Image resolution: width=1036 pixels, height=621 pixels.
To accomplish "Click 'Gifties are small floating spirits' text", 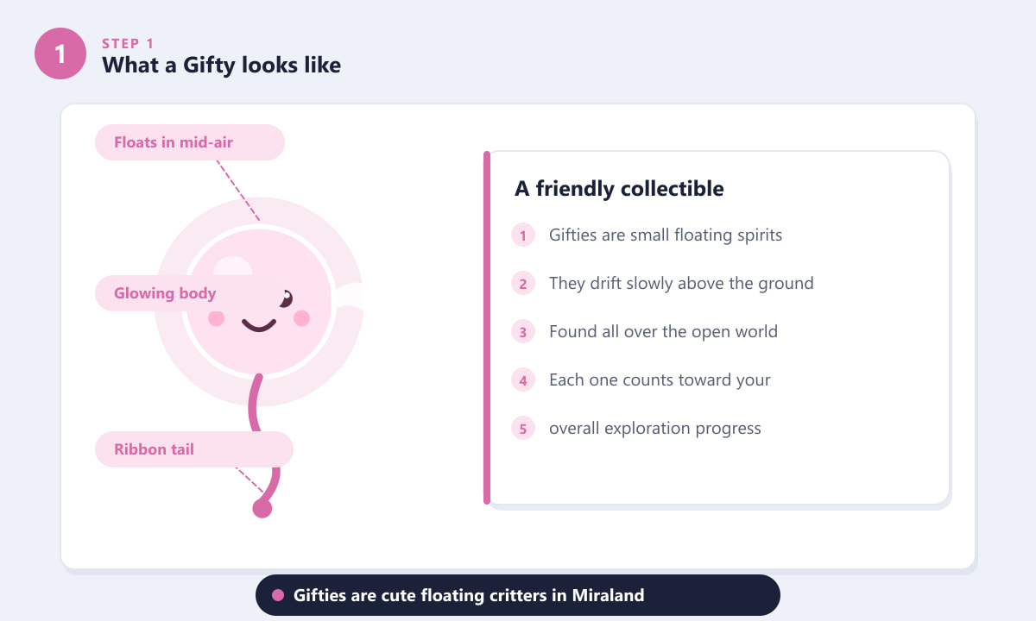I will (666, 235).
